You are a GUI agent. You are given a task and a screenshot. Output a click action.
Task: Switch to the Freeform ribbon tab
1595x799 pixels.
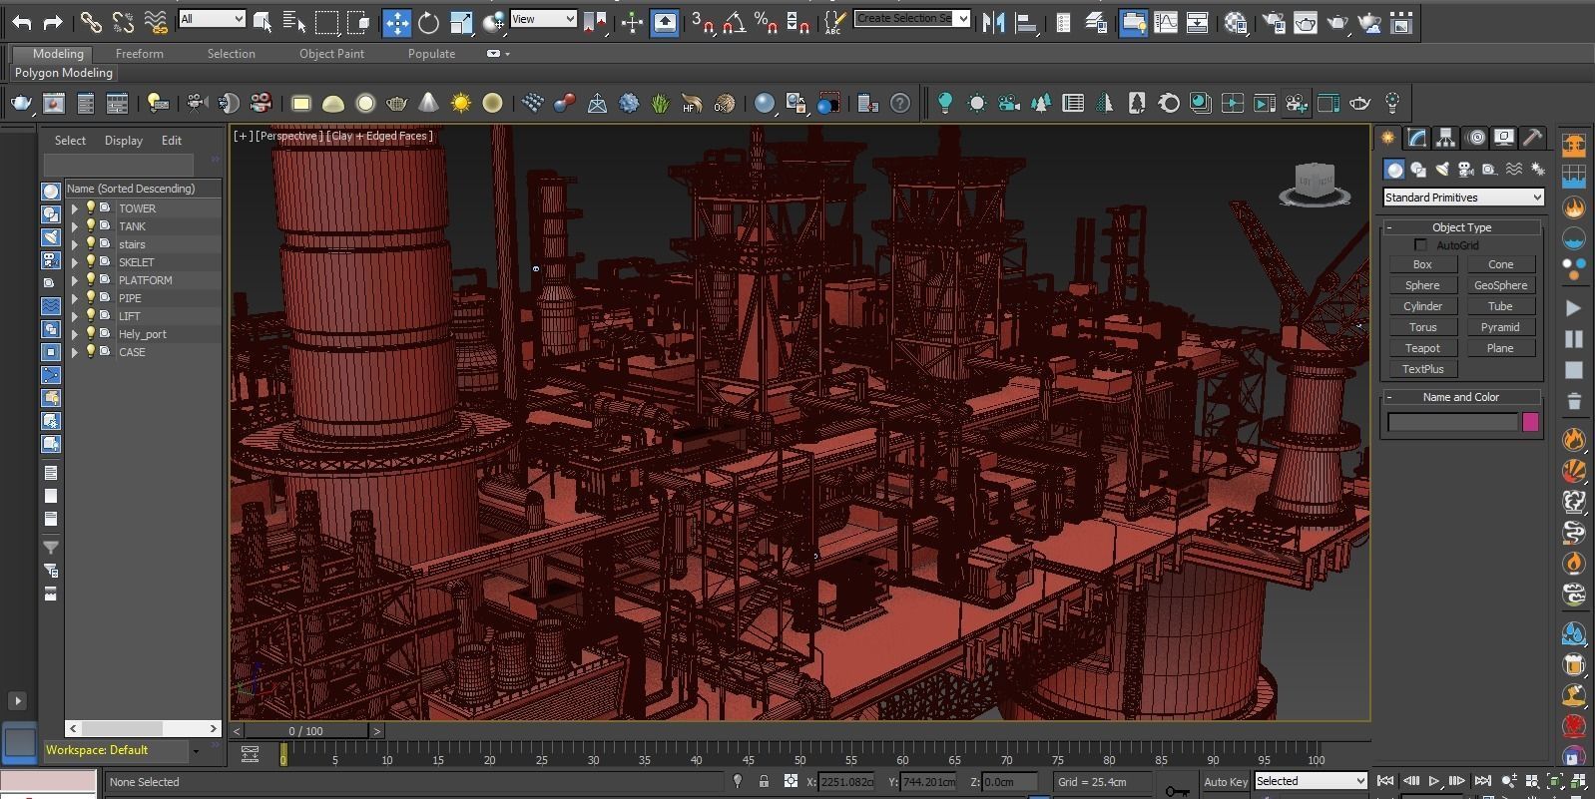[x=139, y=54]
